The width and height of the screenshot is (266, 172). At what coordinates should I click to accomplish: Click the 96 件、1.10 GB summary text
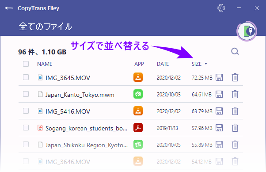click(42, 52)
